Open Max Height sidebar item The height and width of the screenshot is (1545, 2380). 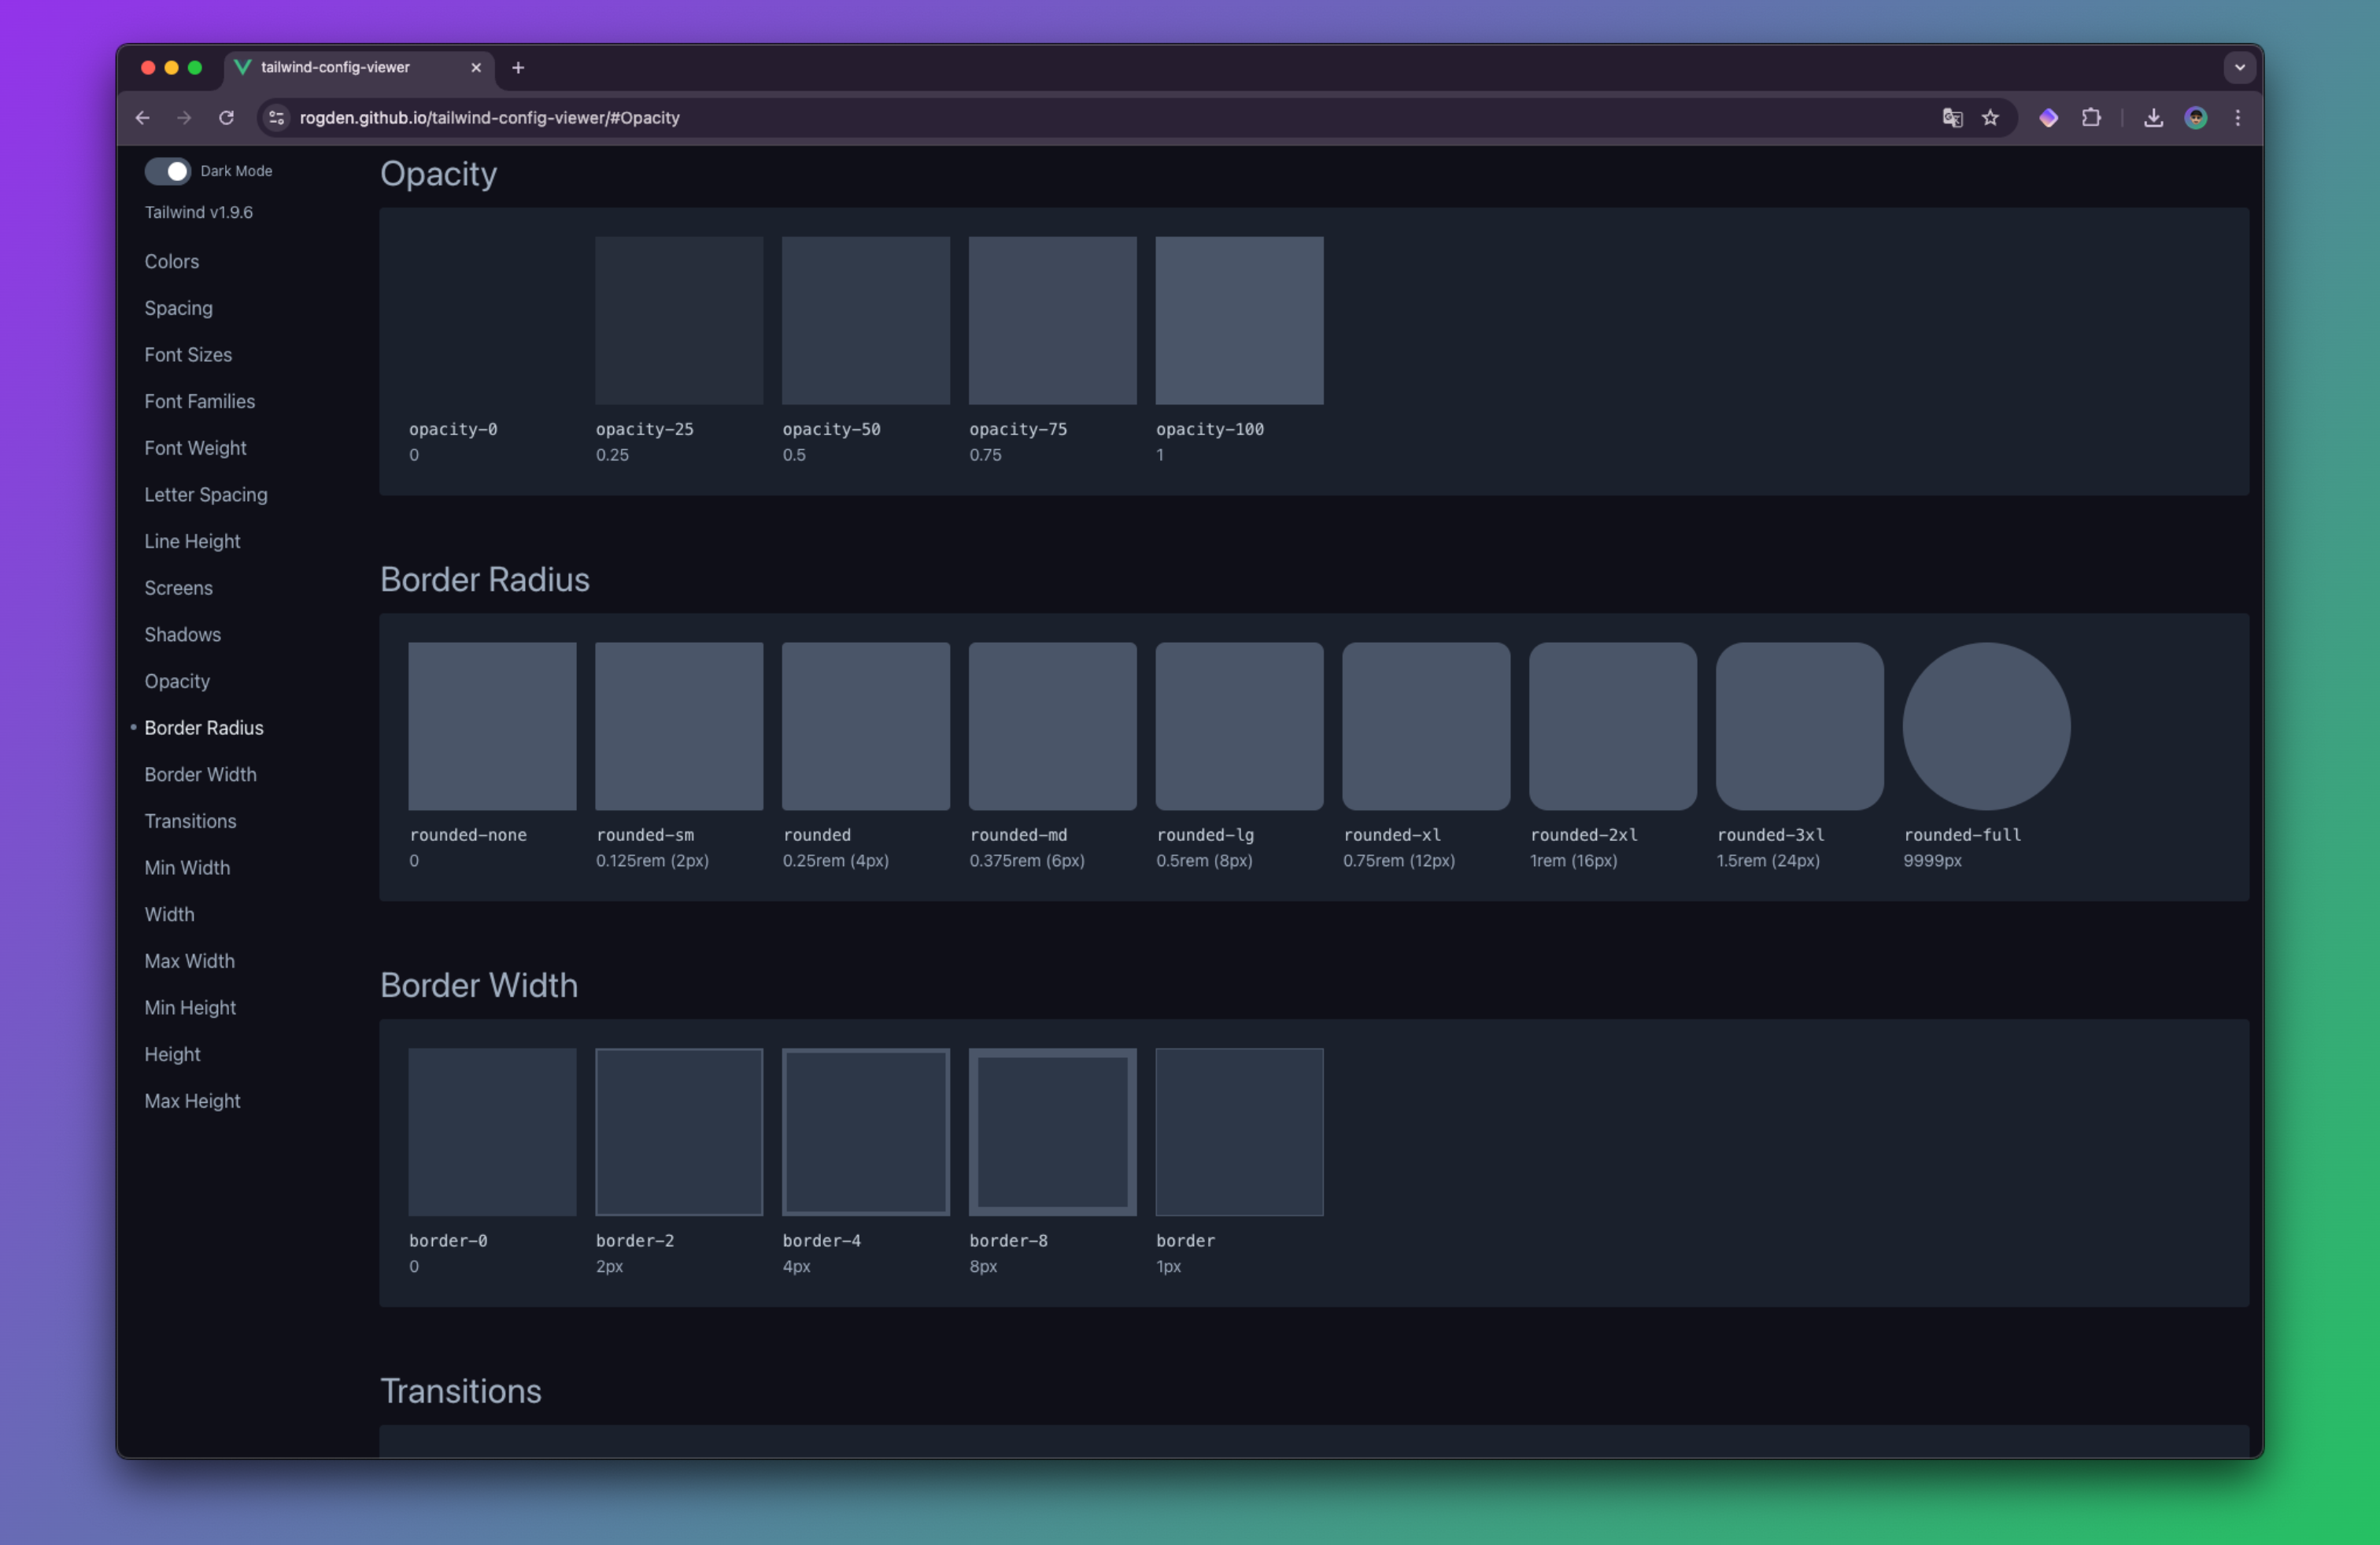click(x=192, y=1101)
